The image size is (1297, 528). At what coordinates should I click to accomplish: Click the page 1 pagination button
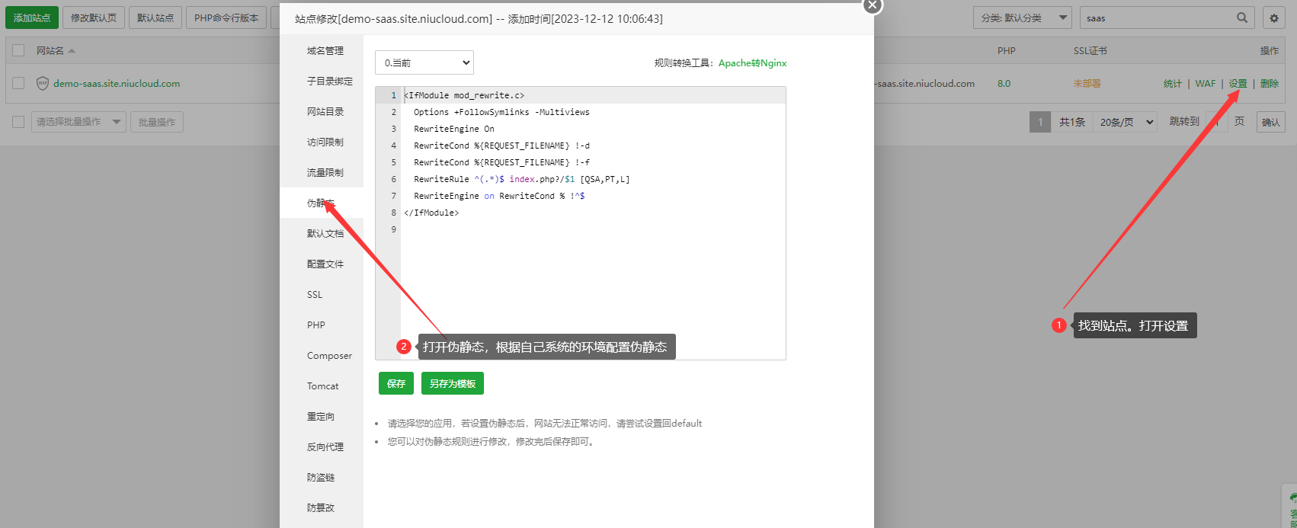click(1040, 122)
